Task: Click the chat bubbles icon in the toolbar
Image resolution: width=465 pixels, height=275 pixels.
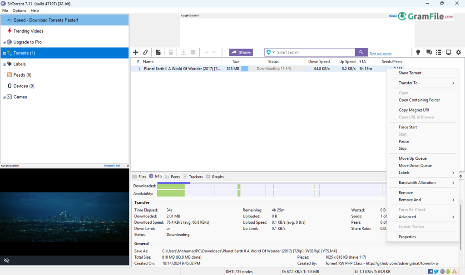Action: click(x=429, y=52)
